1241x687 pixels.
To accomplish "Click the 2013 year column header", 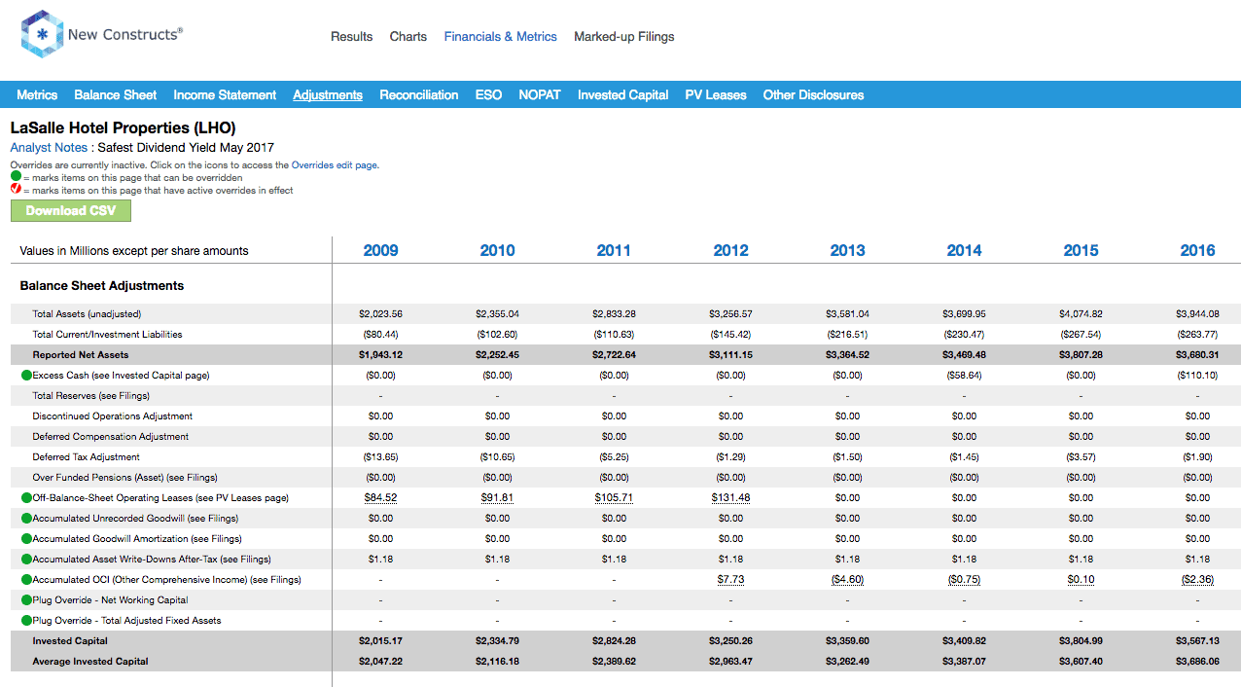I will pyautogui.click(x=848, y=250).
